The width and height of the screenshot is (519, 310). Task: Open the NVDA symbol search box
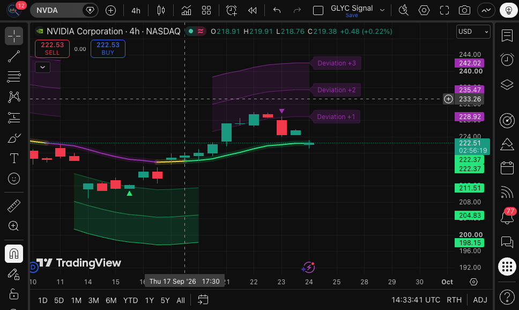pos(64,11)
